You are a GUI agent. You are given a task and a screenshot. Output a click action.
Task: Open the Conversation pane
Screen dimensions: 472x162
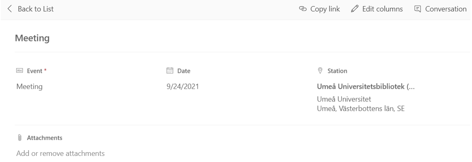point(441,9)
